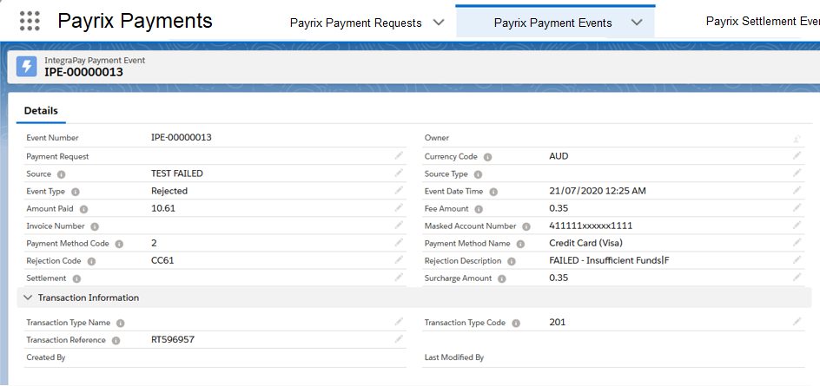Edit Rejection Description via pencil icon

pyautogui.click(x=797, y=260)
